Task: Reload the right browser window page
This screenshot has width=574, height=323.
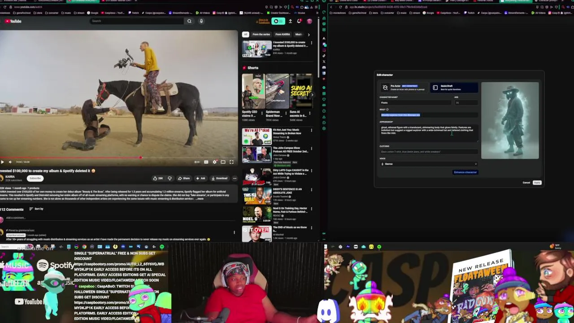Action: point(340,7)
